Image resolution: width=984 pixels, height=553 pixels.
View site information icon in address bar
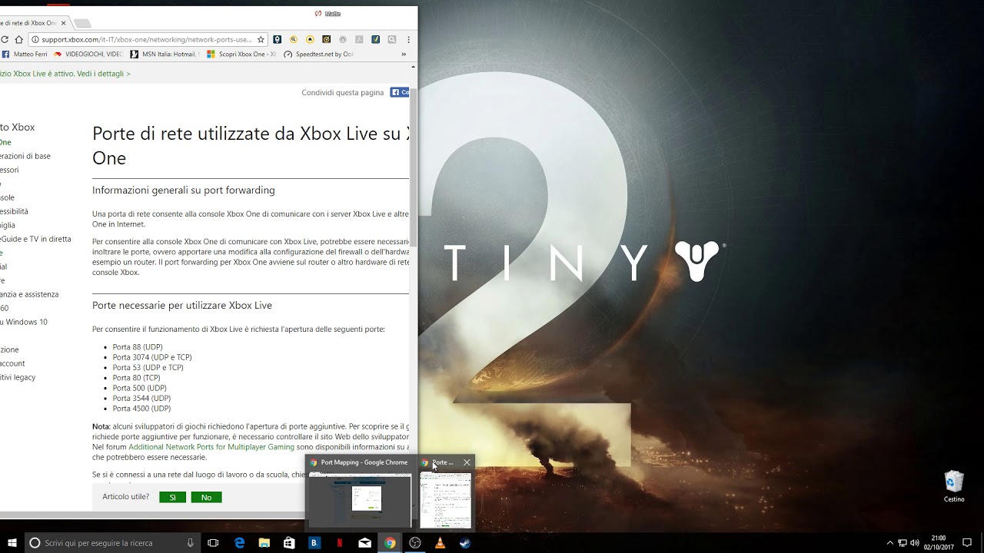[x=35, y=39]
